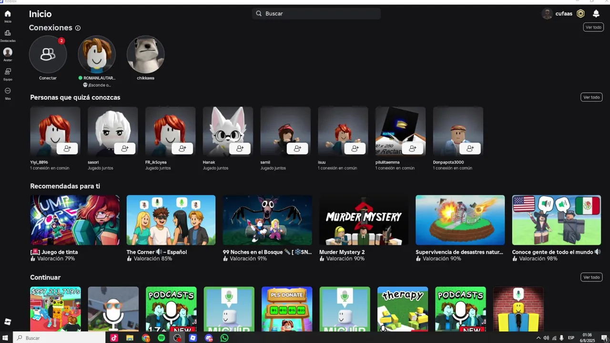Open the Equipo sidebar icon
Viewport: 610px width, 343px height.
tap(8, 71)
